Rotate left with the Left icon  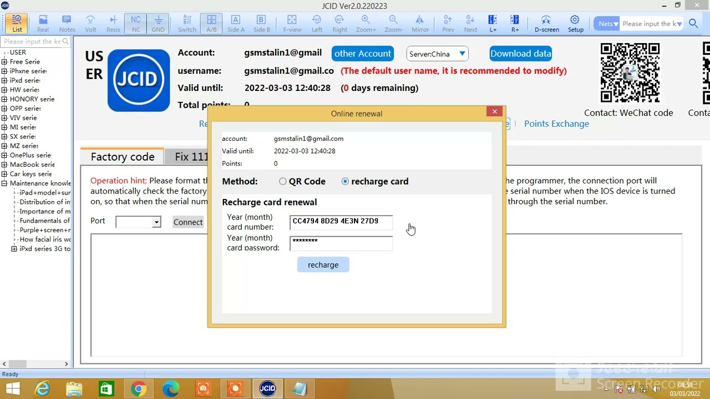coord(317,24)
